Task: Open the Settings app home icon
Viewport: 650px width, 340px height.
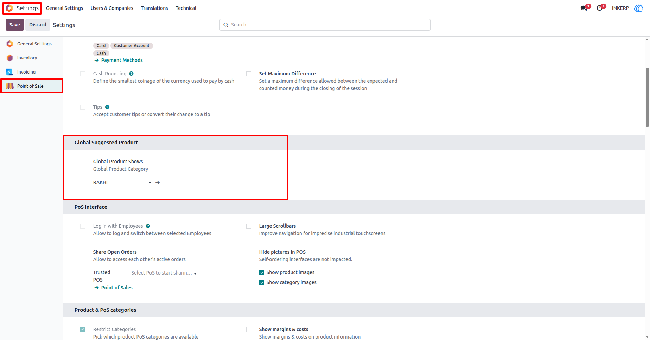Action: click(x=9, y=8)
